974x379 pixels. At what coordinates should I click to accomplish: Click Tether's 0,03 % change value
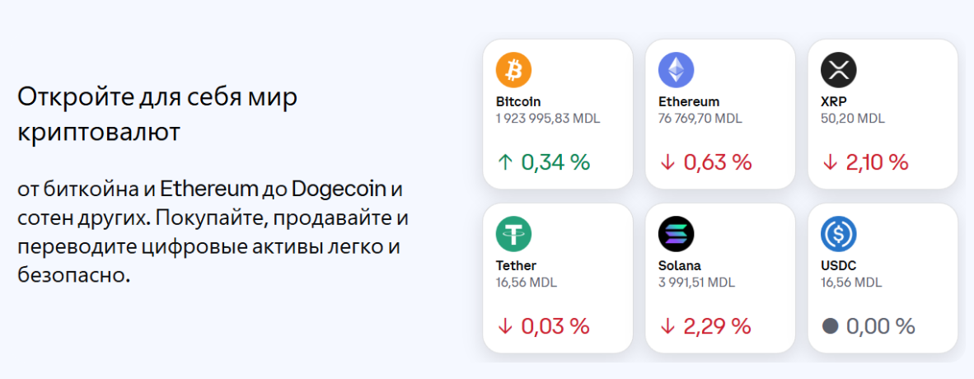(x=555, y=326)
